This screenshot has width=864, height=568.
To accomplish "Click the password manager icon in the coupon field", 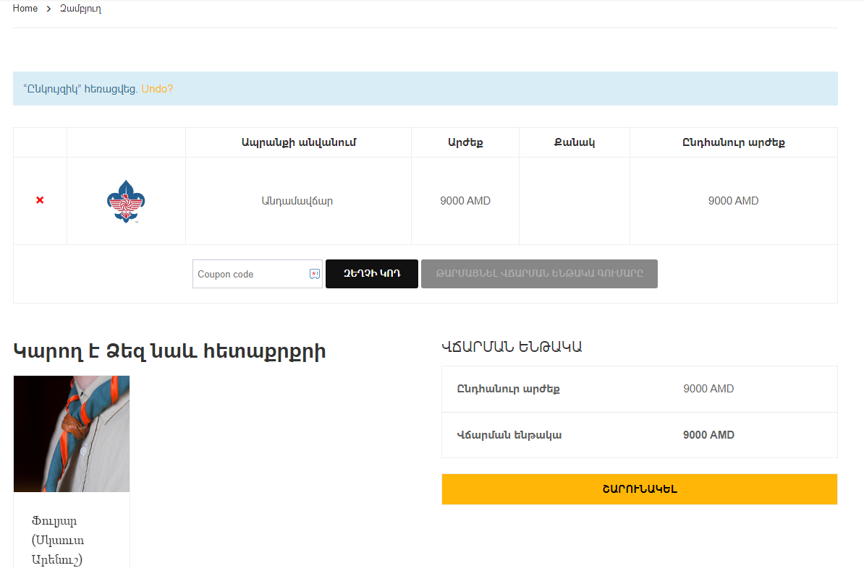I will click(x=315, y=274).
